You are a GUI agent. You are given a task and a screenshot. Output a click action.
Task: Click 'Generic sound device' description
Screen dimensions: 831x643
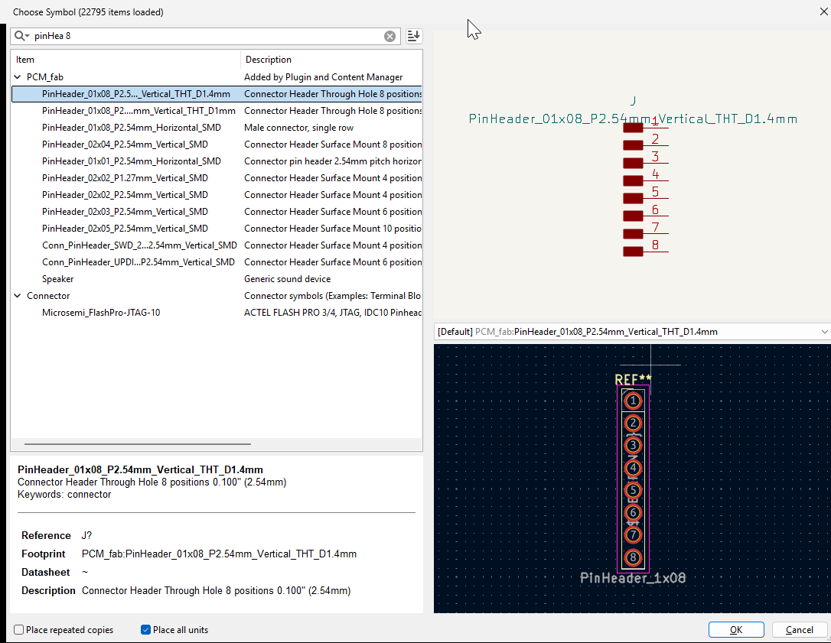pos(287,279)
